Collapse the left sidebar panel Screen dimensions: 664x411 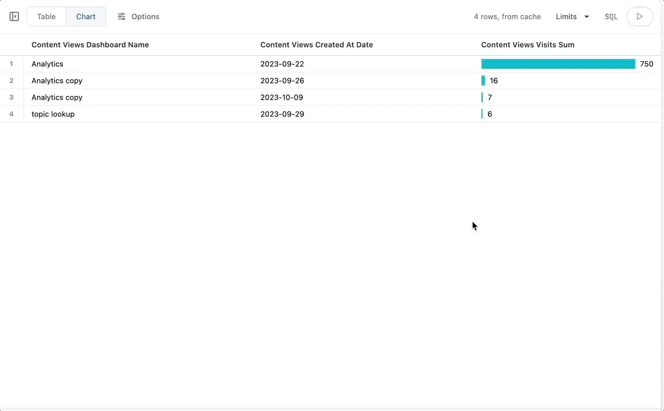[14, 16]
